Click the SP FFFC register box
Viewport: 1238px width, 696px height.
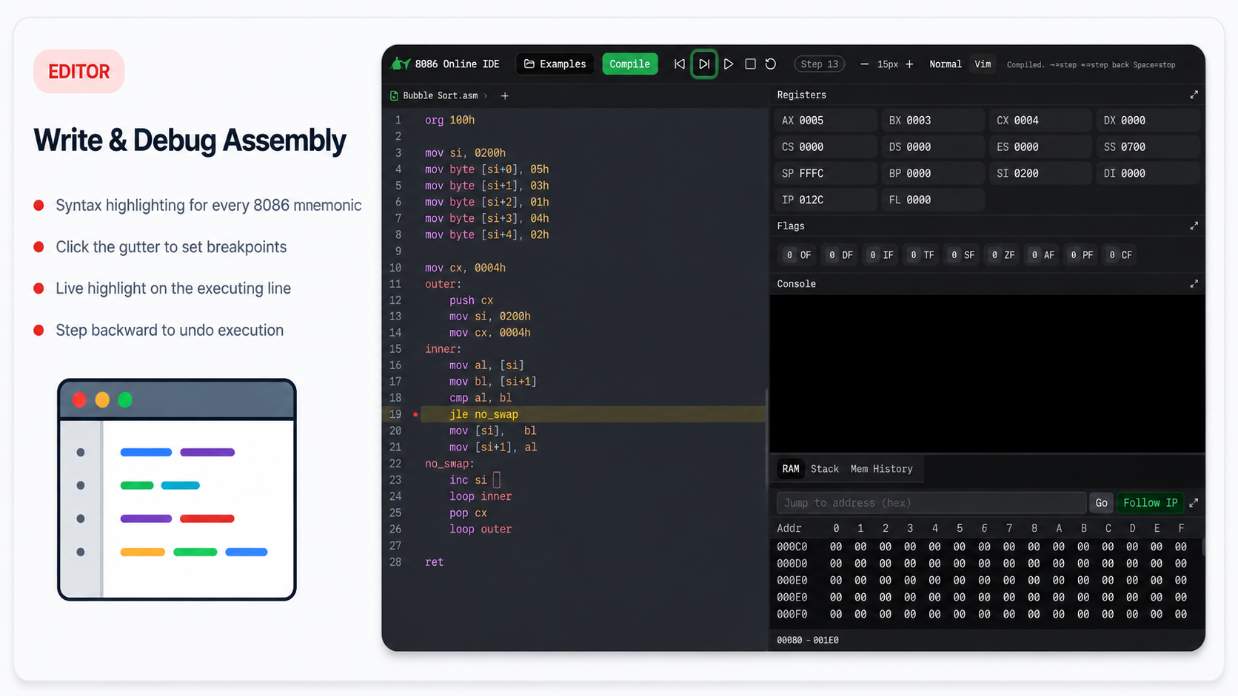(825, 173)
